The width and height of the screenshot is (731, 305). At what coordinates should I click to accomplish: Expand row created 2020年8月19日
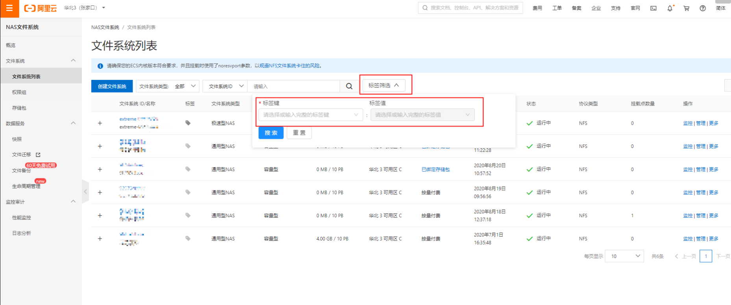click(x=100, y=192)
